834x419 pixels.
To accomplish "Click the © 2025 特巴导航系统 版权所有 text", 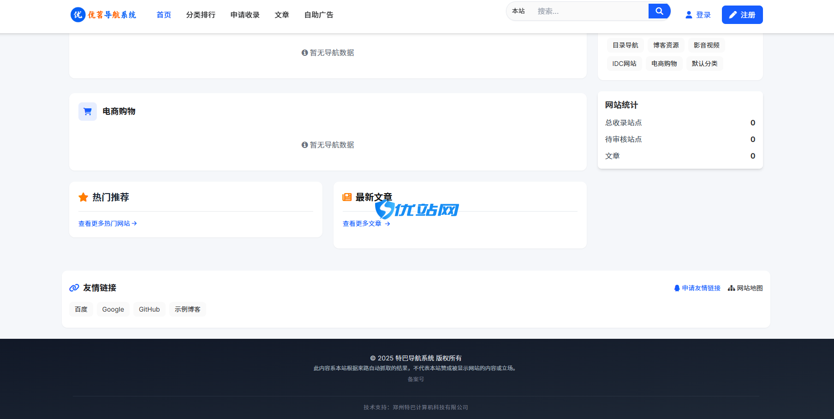I will coord(416,358).
